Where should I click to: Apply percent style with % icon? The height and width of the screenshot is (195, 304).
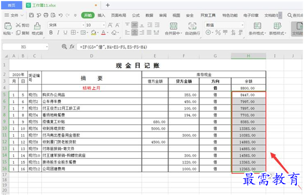218,33
